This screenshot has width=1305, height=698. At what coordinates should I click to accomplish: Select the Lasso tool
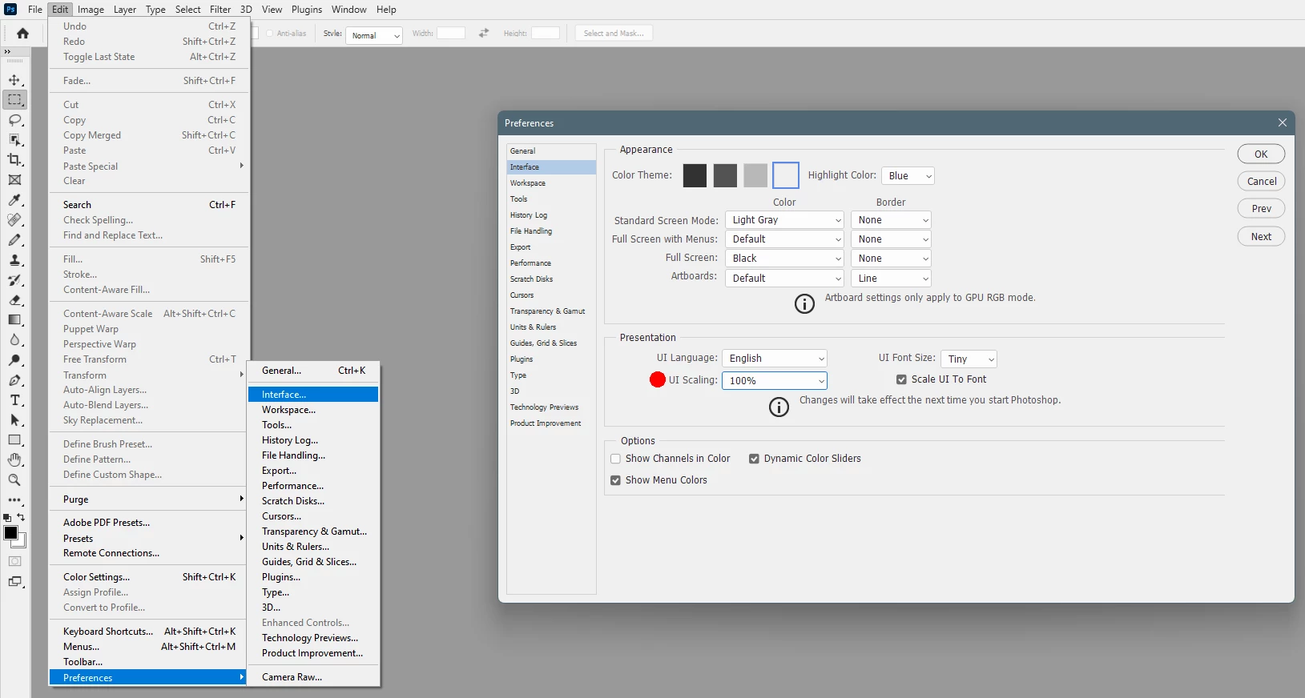click(x=14, y=120)
